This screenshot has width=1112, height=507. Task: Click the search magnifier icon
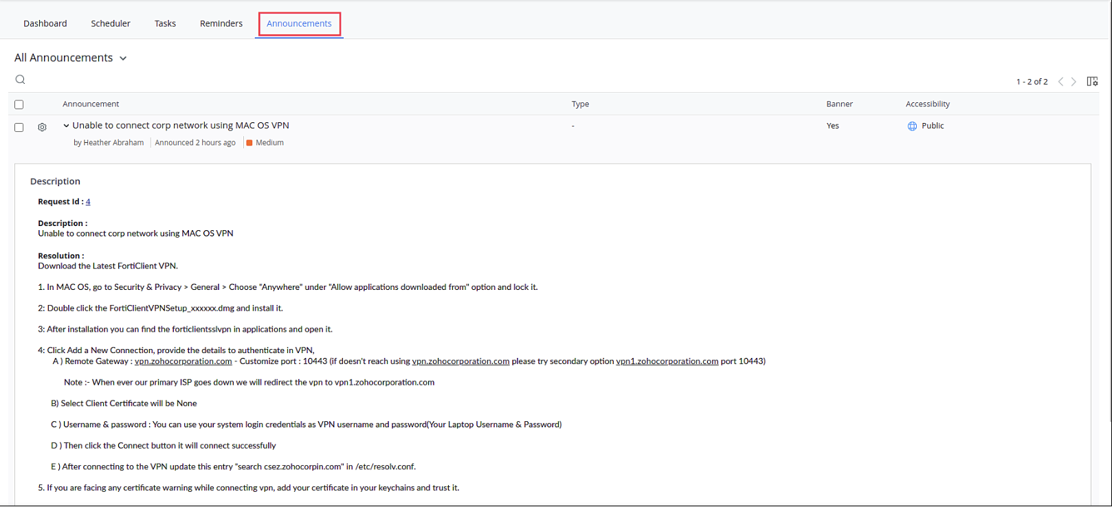[21, 80]
